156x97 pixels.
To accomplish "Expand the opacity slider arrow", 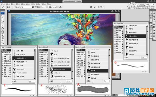I will (47, 7).
